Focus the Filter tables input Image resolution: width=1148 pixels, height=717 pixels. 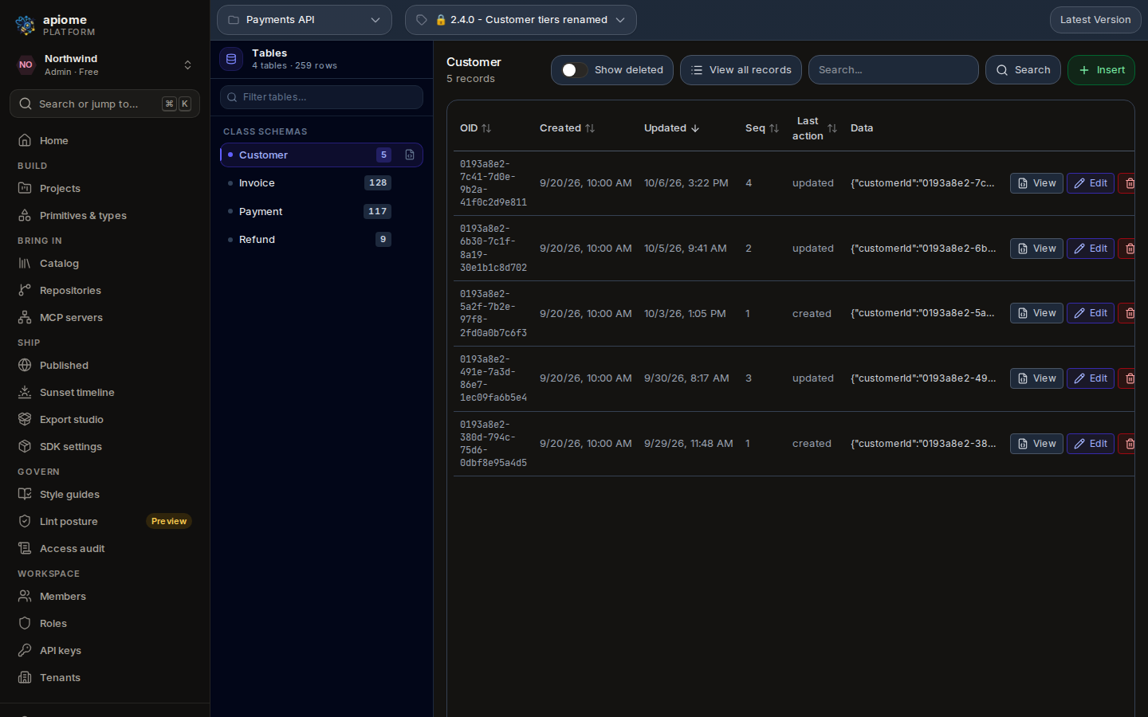point(321,97)
